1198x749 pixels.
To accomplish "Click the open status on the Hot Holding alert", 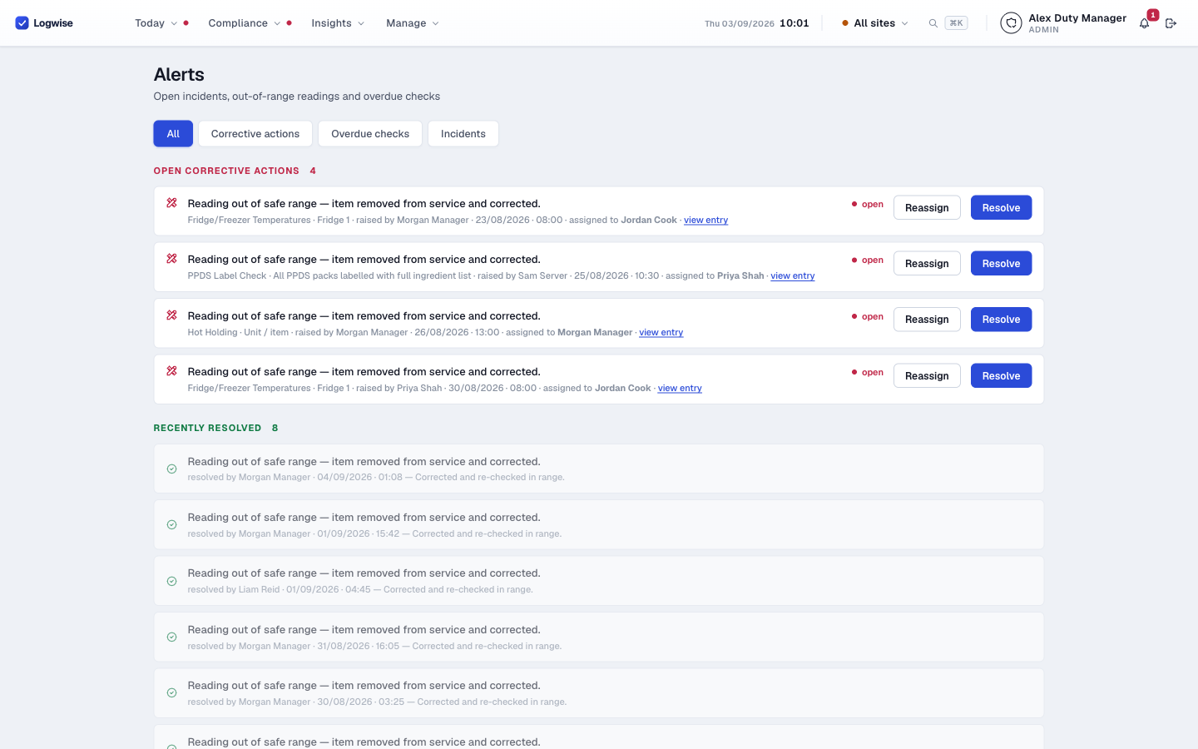I will [868, 316].
